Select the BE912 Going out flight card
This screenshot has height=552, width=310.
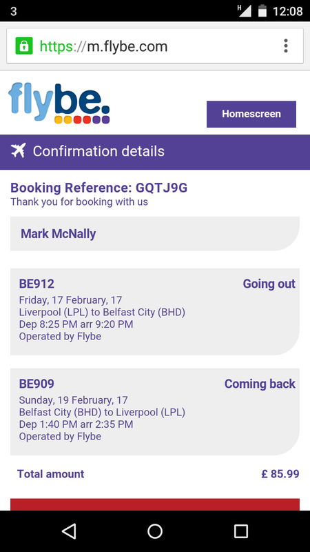click(155, 312)
